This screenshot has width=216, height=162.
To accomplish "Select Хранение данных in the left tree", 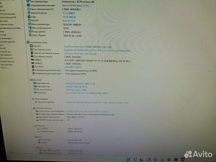I will pyautogui.click(x=8, y=42).
